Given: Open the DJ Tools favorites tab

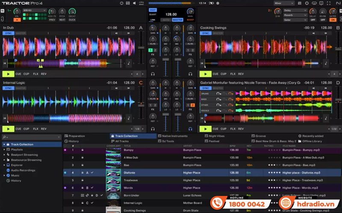Looking at the screenshot, I should 166,141.
